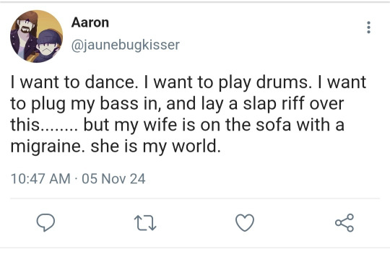The image size is (390, 262).
Task: Open the three-dot more options menu
Action: pyautogui.click(x=368, y=27)
